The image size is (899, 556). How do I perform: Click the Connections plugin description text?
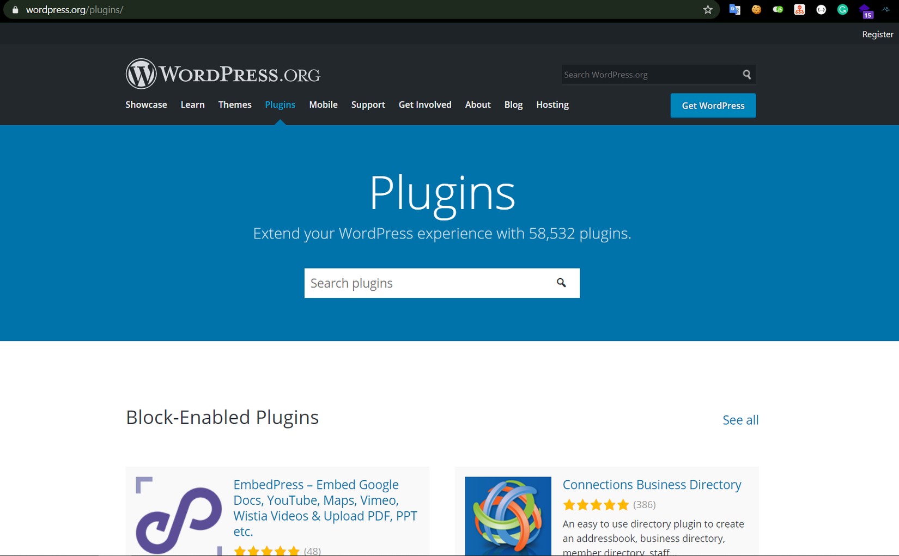653,538
